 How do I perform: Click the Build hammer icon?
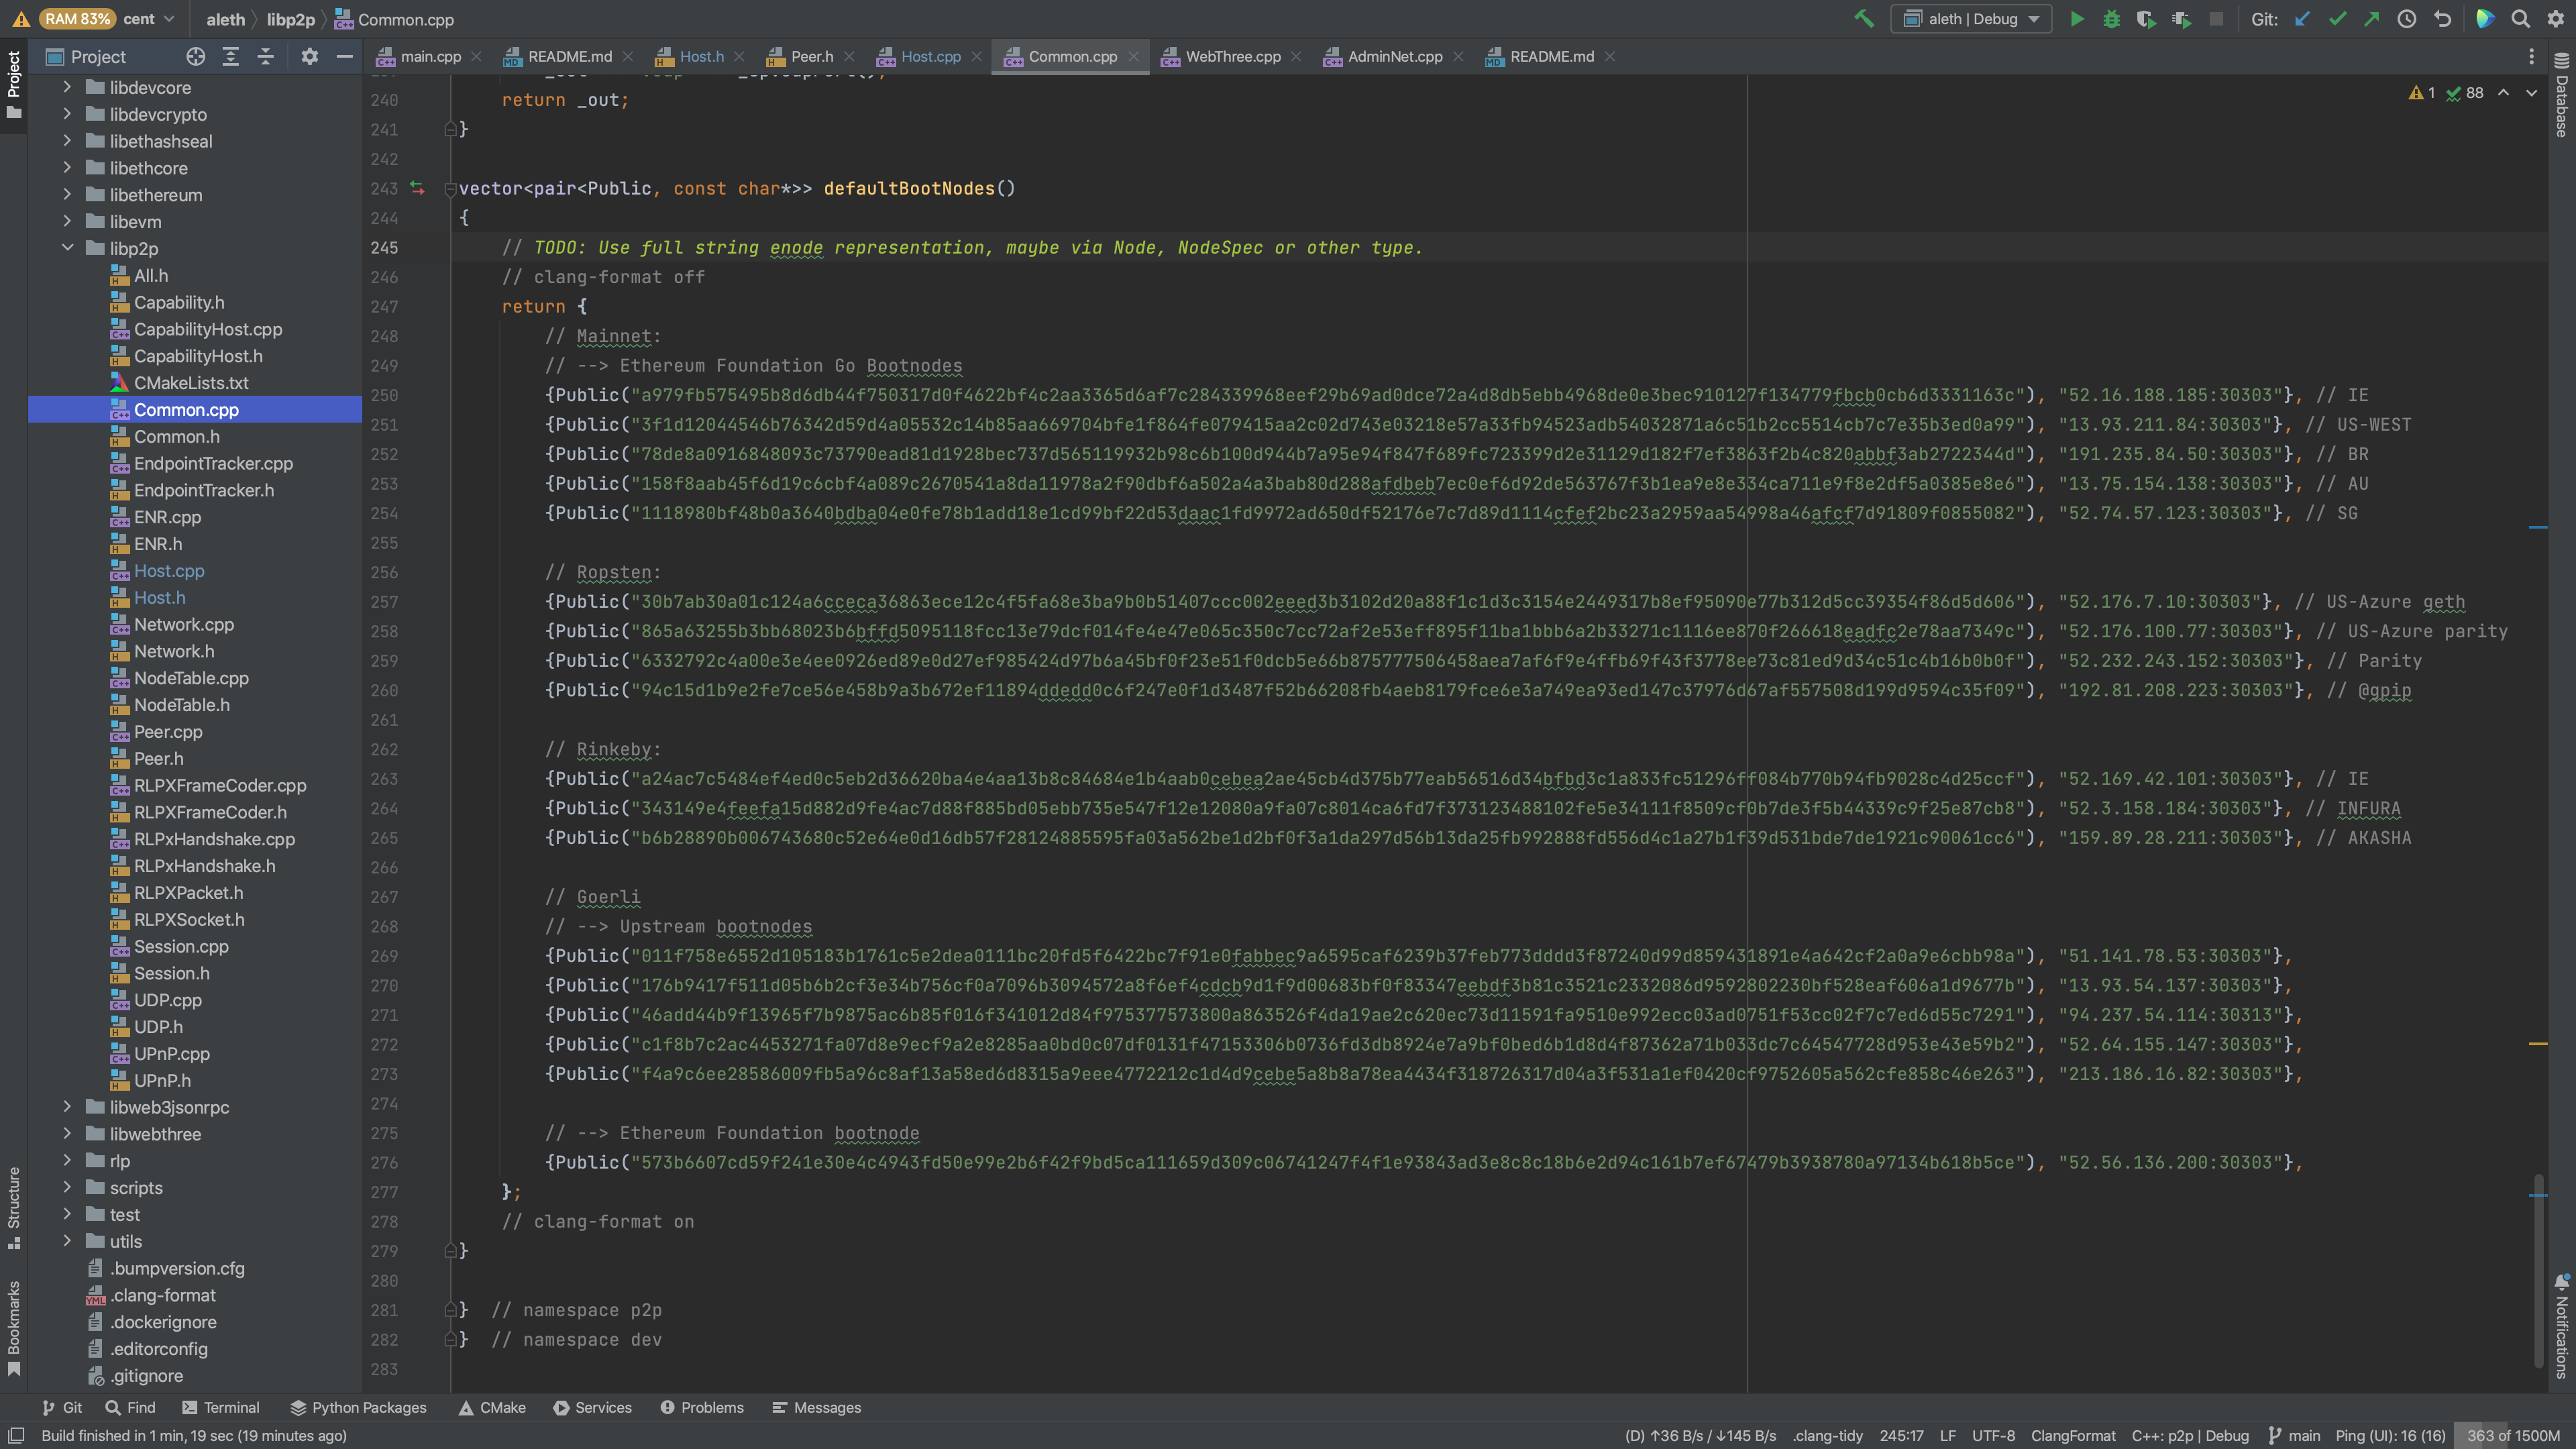pos(1864,19)
